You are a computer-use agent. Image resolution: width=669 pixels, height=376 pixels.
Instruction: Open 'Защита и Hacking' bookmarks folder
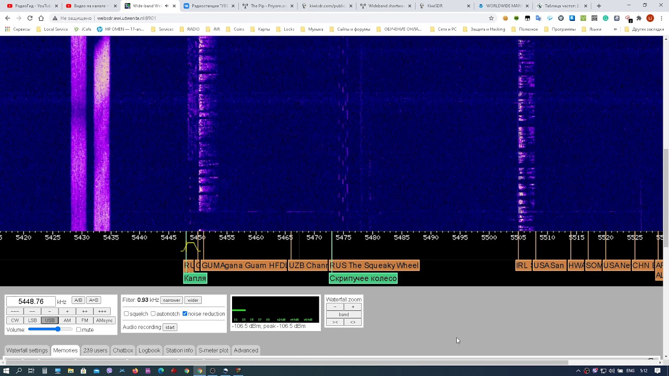click(x=483, y=29)
